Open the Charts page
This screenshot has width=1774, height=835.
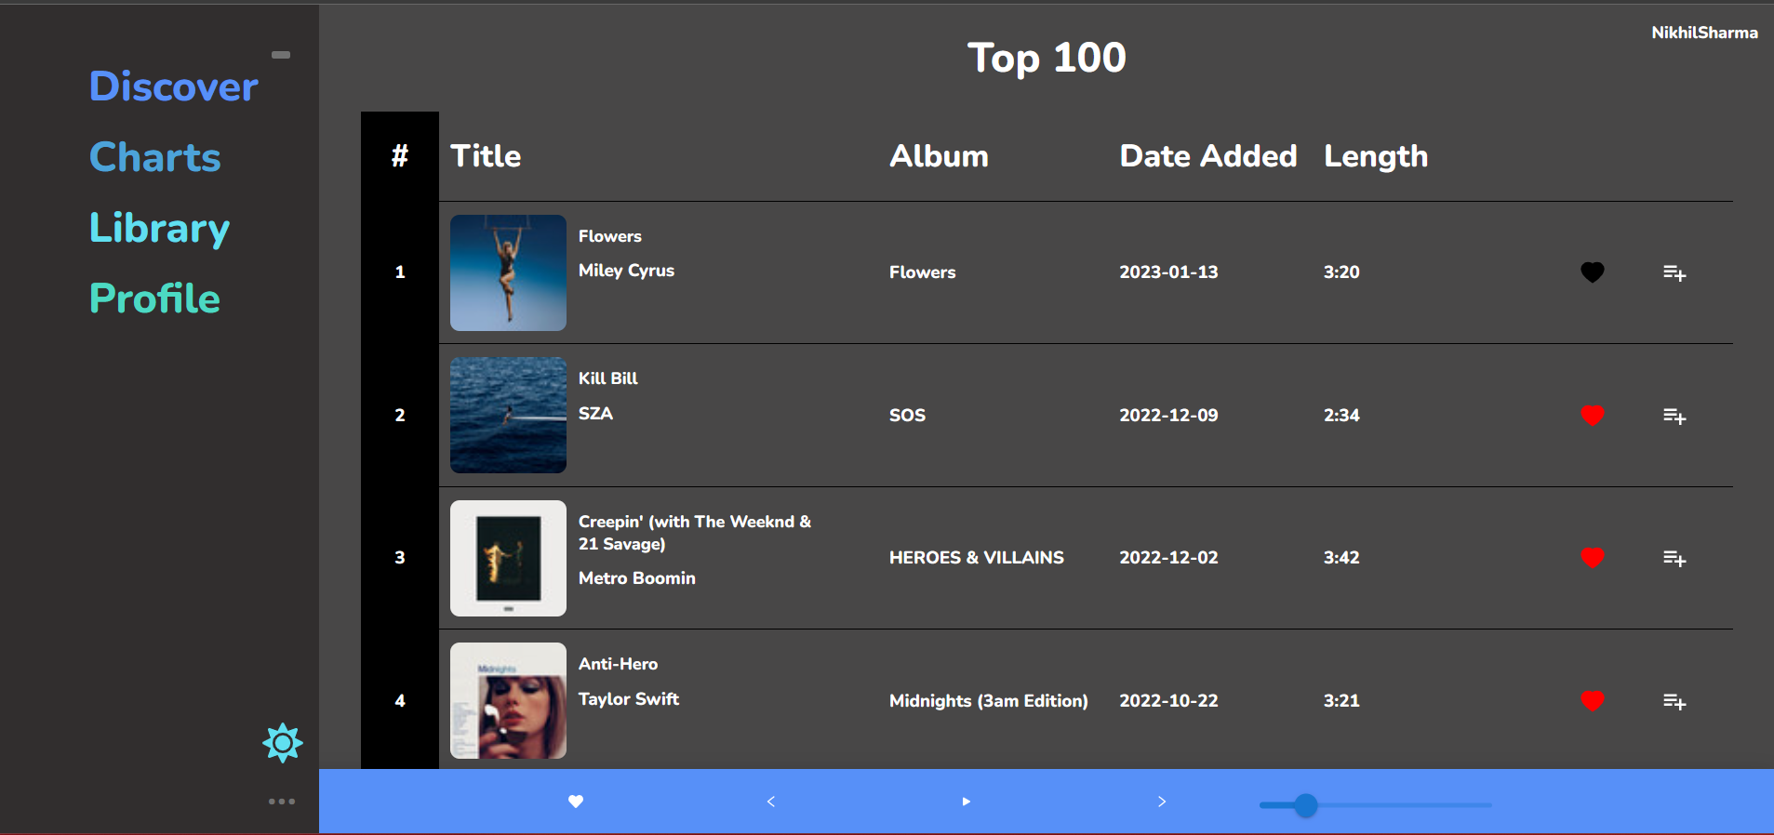click(155, 157)
